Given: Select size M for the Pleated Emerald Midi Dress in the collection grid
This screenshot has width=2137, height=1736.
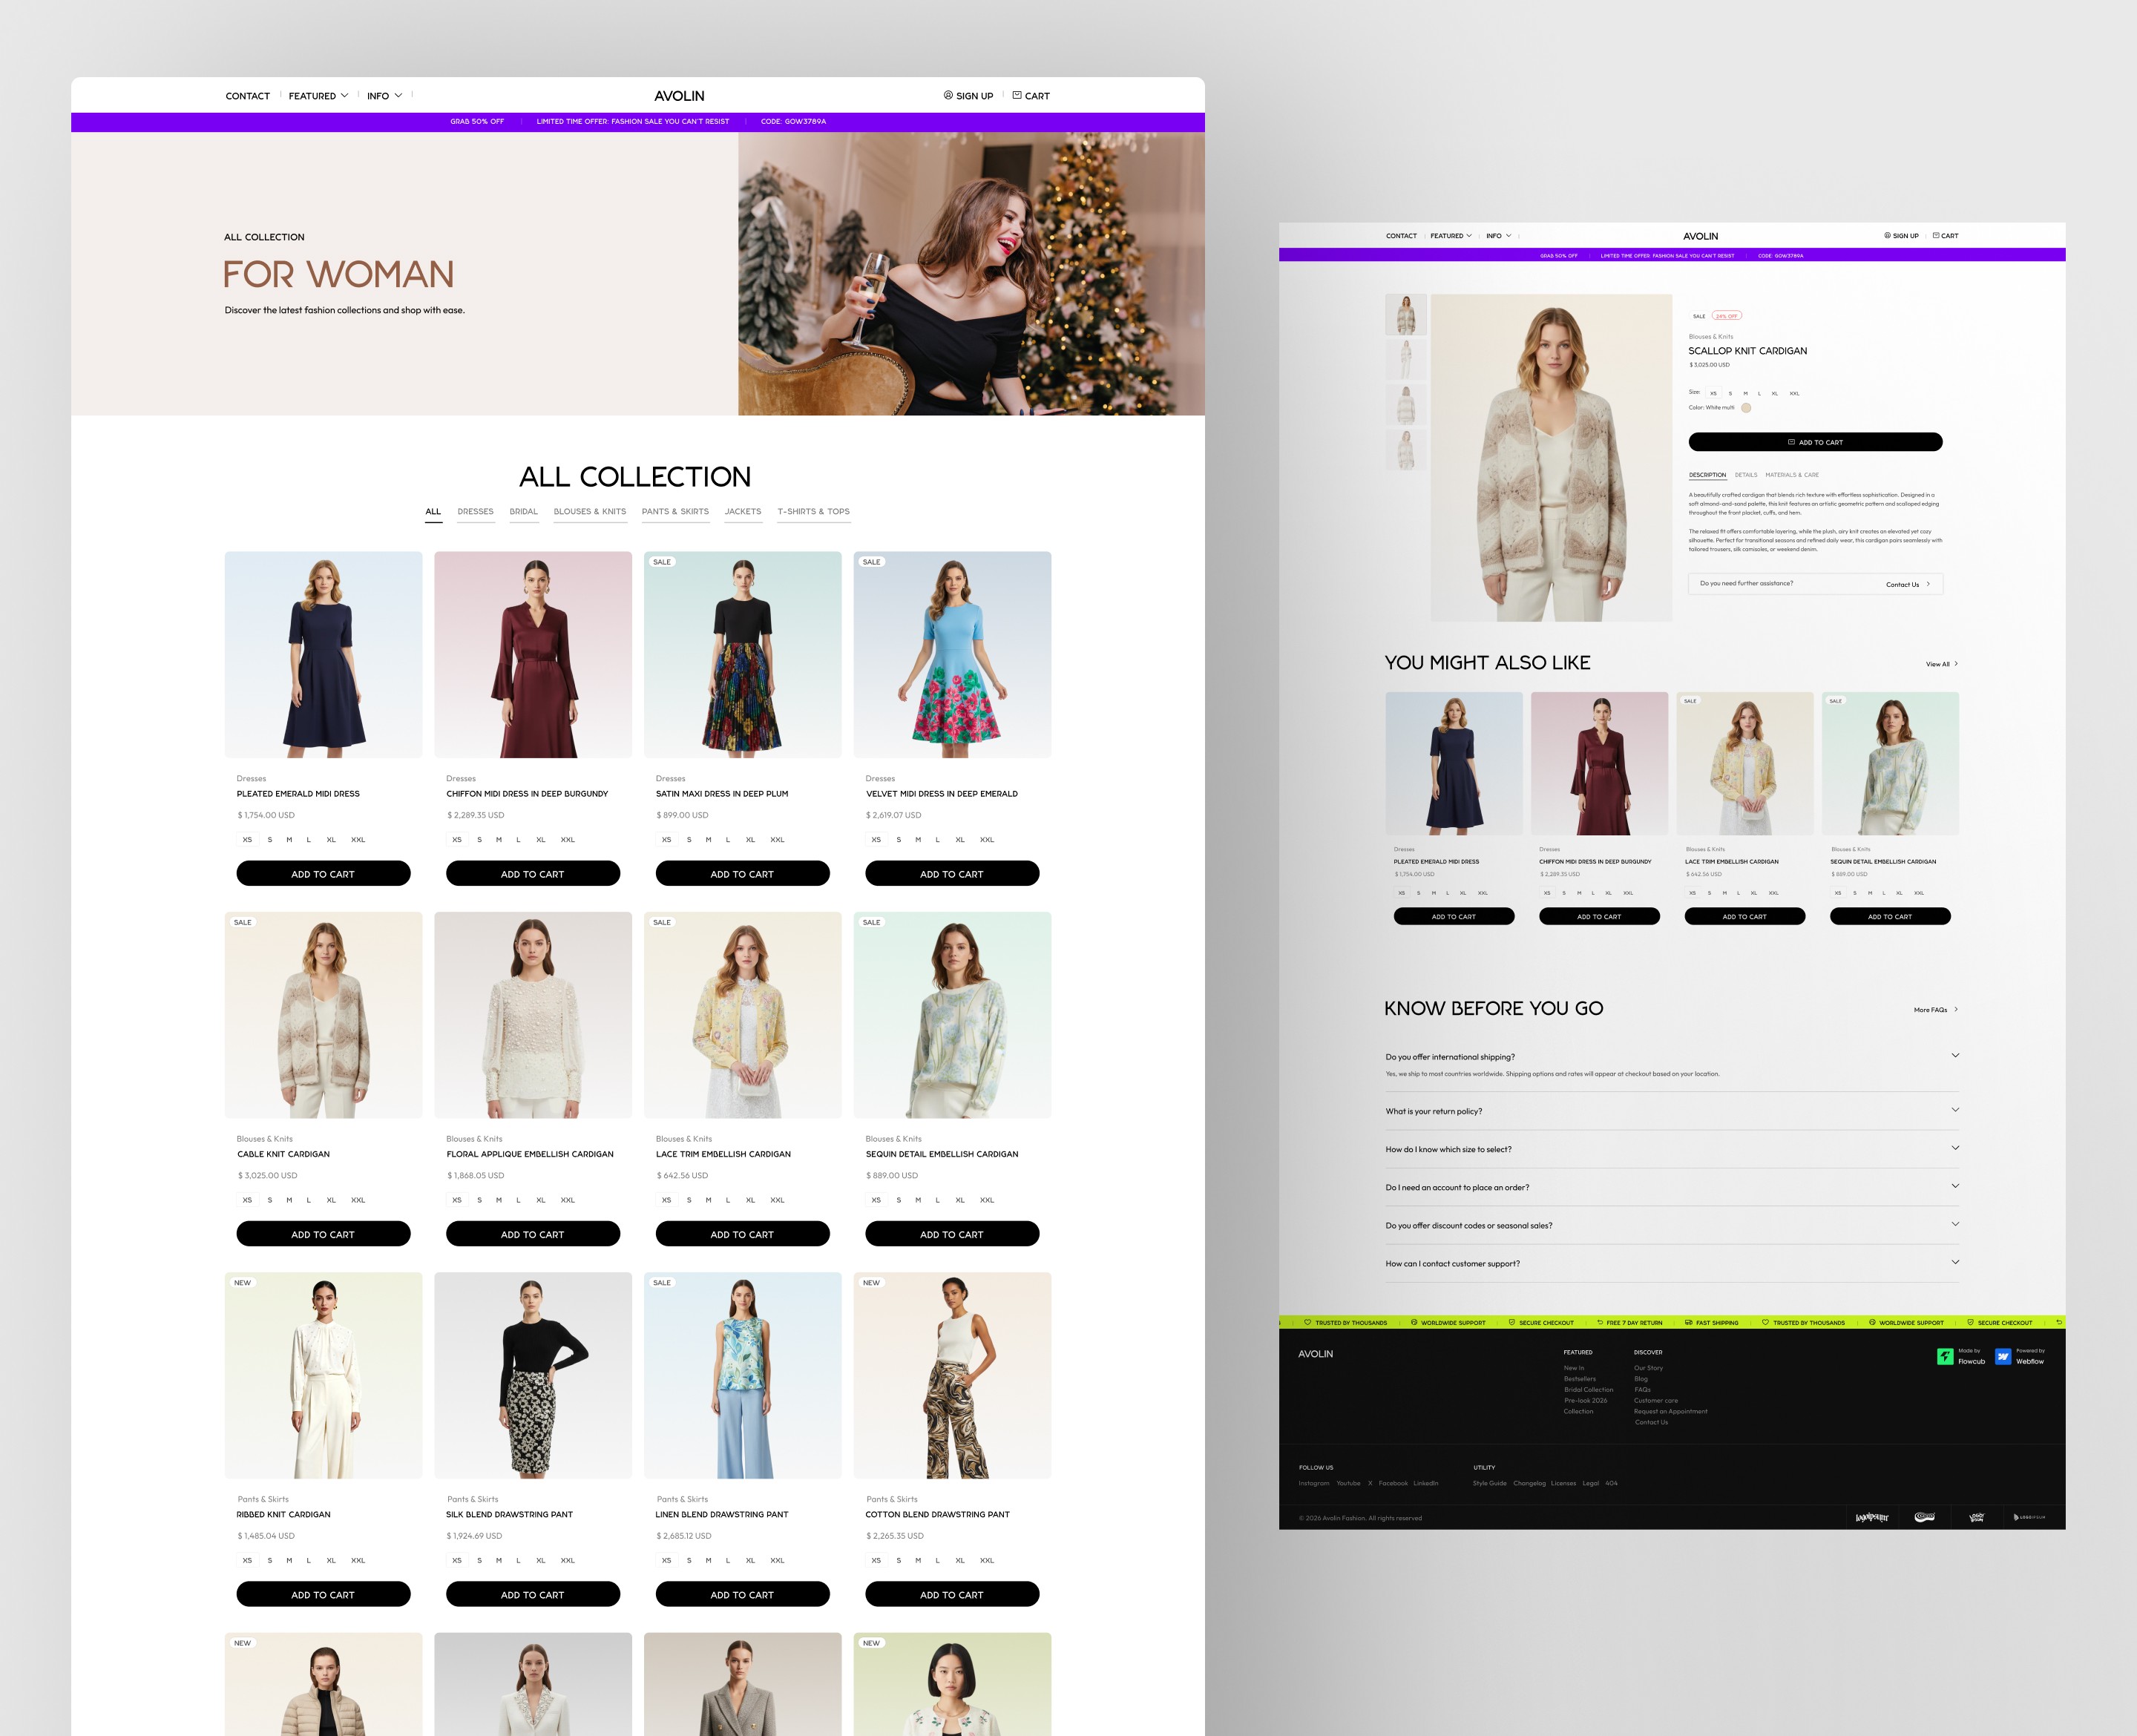Looking at the screenshot, I should (289, 840).
